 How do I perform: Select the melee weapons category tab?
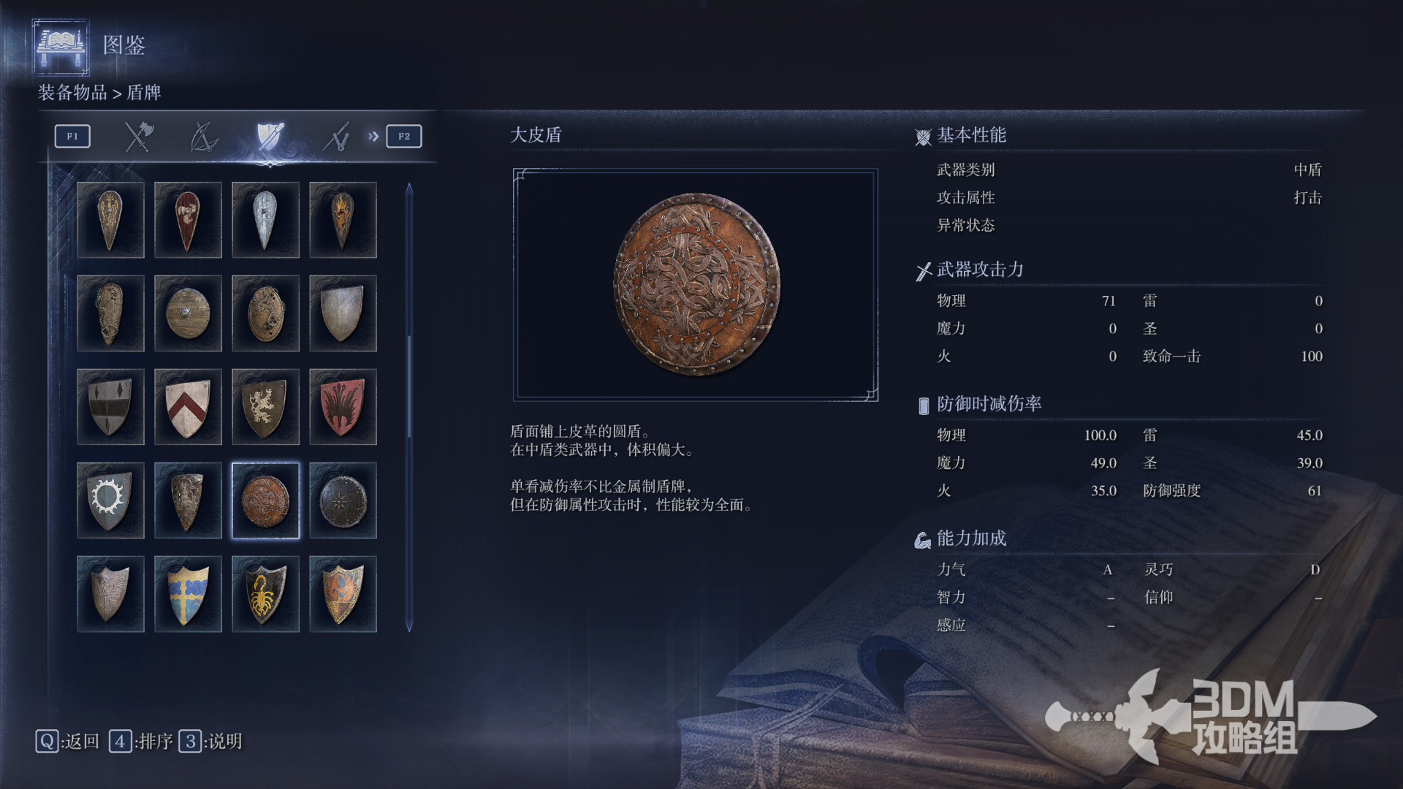tap(138, 137)
